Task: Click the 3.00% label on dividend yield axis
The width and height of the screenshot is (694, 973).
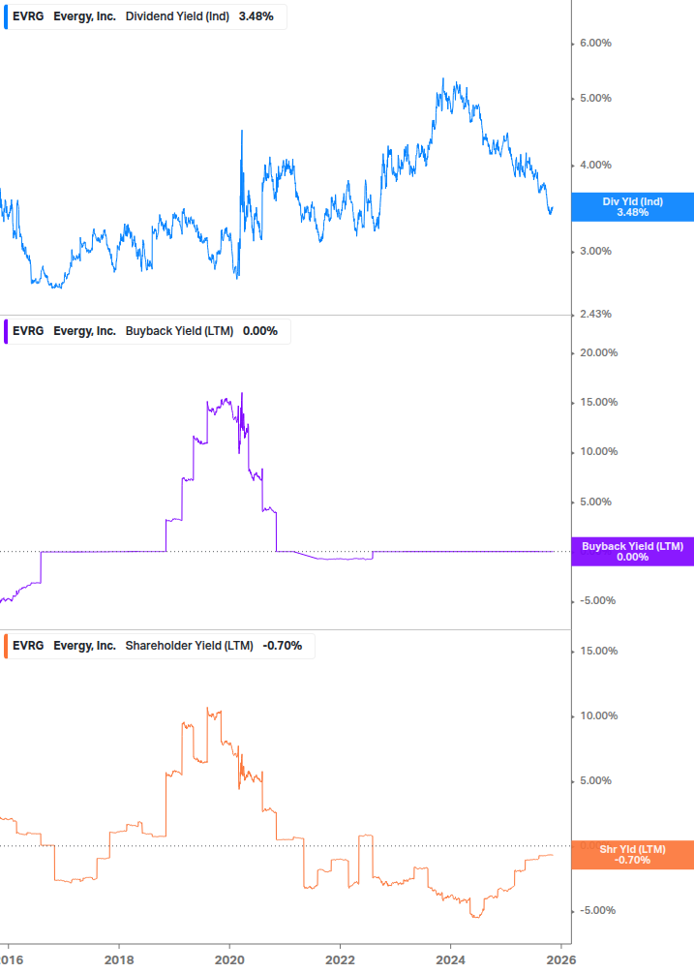Action: 595,252
